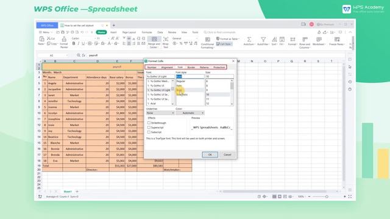The width and height of the screenshot is (390, 219).
Task: Switch to the Border tab
Action: coord(191,68)
